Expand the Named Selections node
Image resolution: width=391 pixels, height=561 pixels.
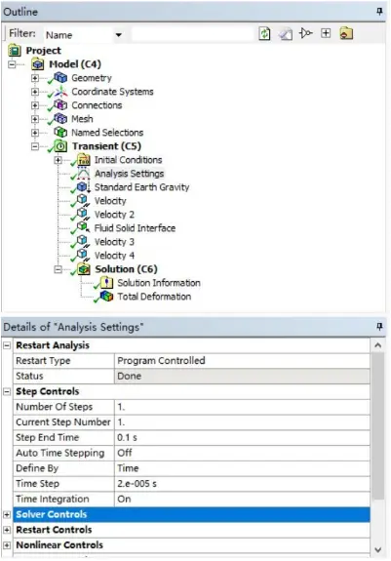[x=35, y=133]
